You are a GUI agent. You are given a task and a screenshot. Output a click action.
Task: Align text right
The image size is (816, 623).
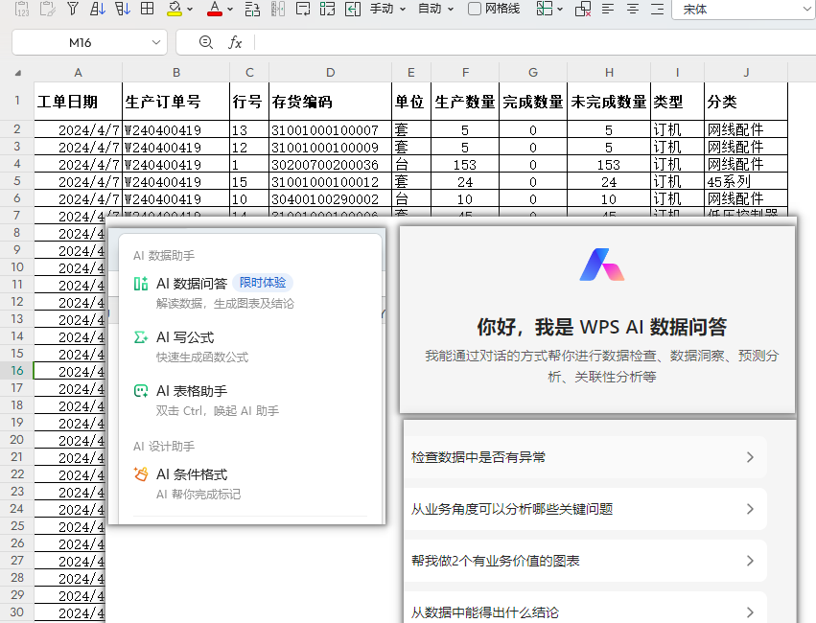(658, 9)
